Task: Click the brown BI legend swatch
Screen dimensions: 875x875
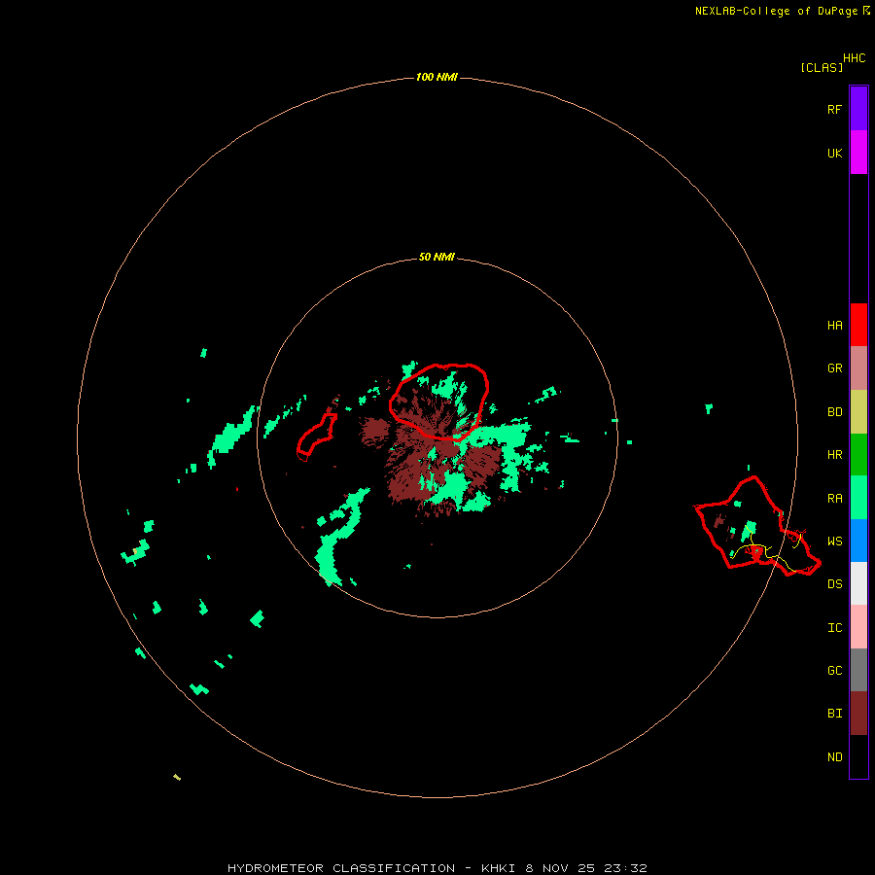Action: pyautogui.click(x=858, y=714)
